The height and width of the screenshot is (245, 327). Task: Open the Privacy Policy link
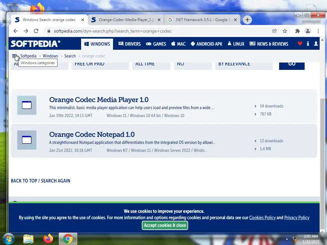click(x=297, y=218)
